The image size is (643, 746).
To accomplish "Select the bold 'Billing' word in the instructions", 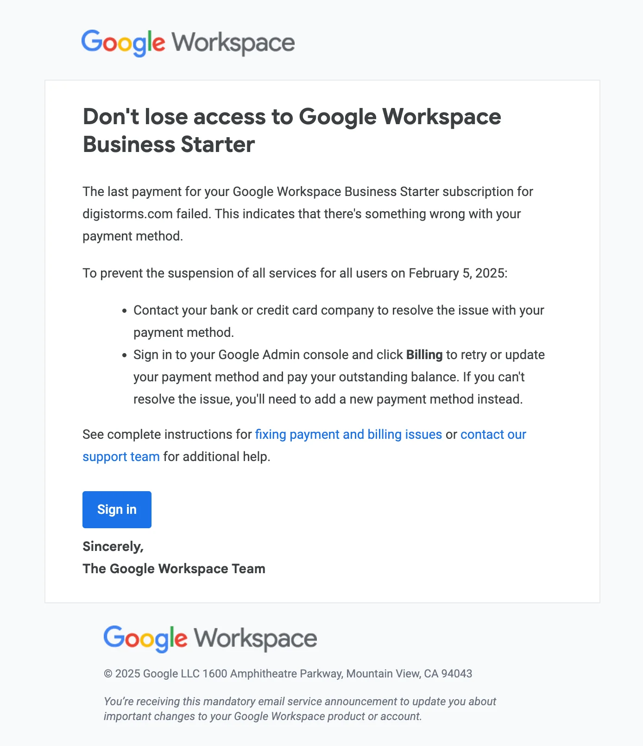I will pos(424,355).
